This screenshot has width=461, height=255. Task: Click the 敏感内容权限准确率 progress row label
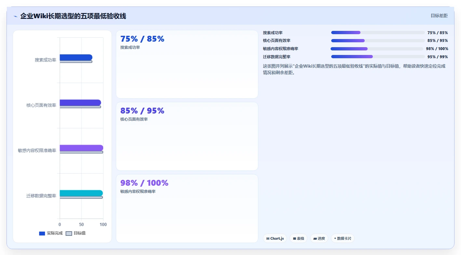280,49
